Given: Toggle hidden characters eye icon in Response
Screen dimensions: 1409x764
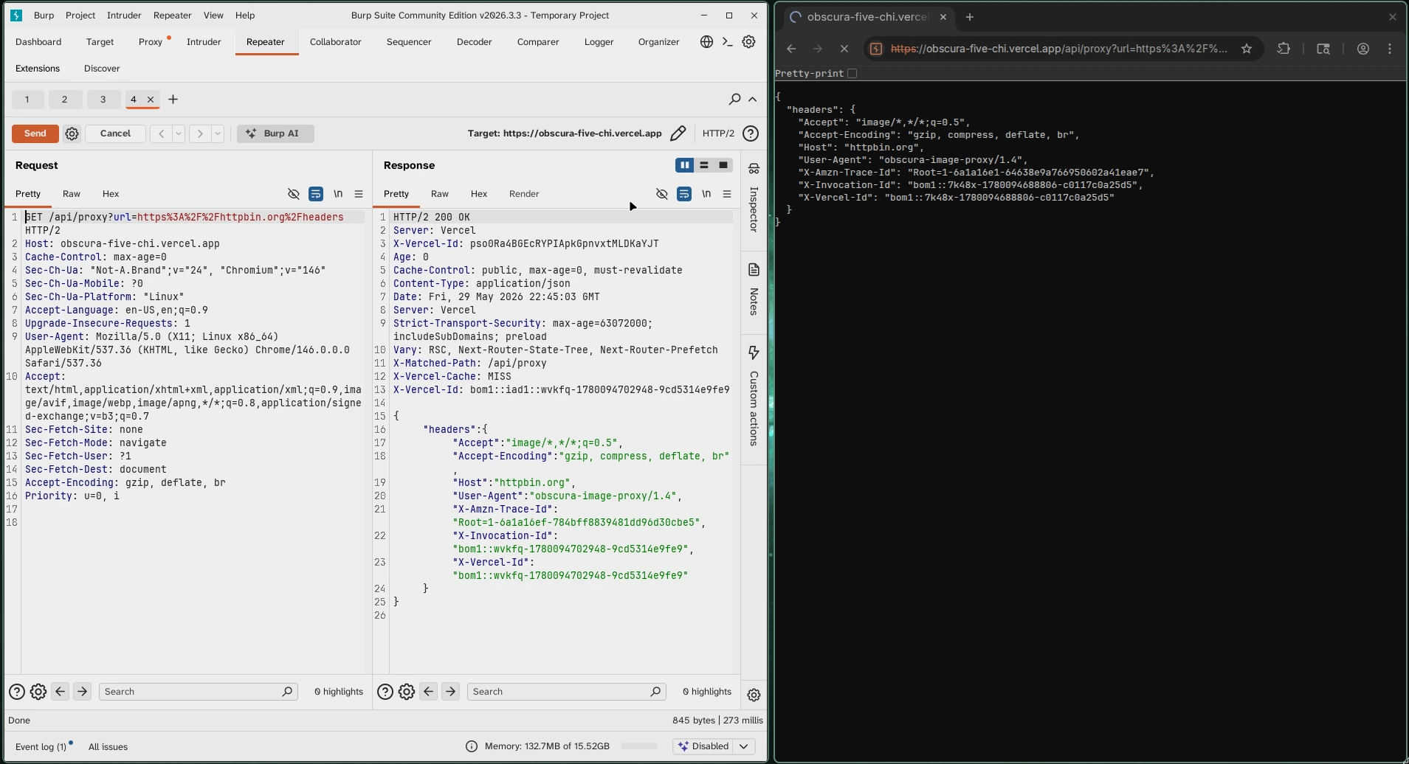Looking at the screenshot, I should click(x=662, y=194).
